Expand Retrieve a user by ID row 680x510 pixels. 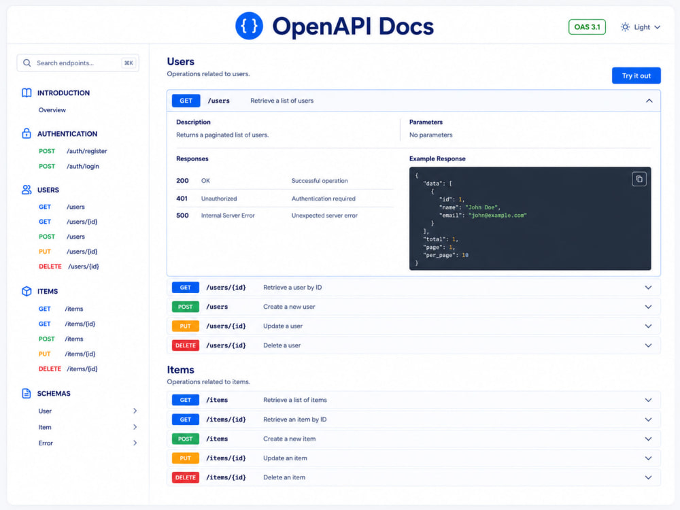413,288
